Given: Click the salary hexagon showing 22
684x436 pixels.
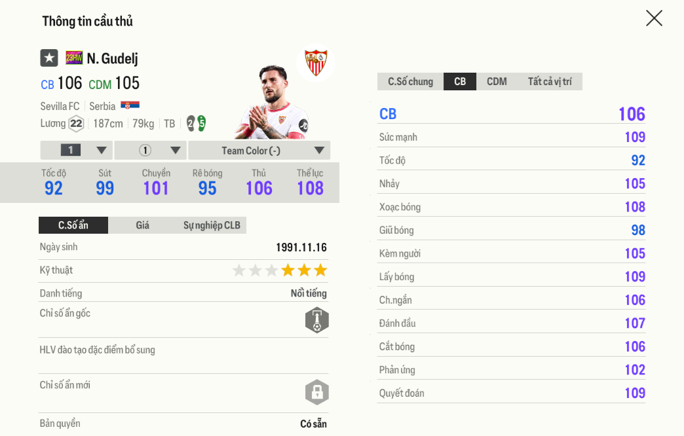Looking at the screenshot, I should coord(76,124).
